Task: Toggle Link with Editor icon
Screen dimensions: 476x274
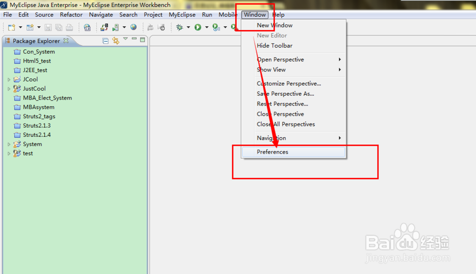Action: click(116, 41)
